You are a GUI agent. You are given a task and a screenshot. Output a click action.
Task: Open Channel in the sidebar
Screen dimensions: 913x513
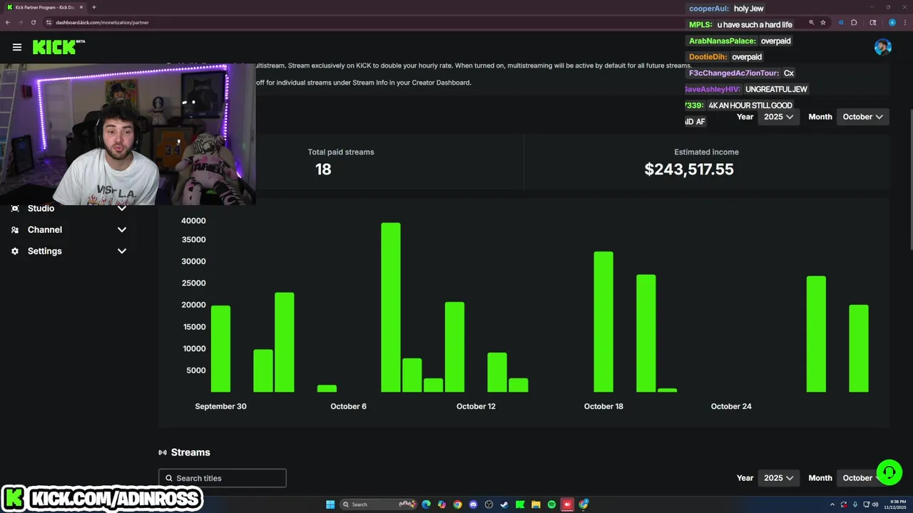point(45,229)
